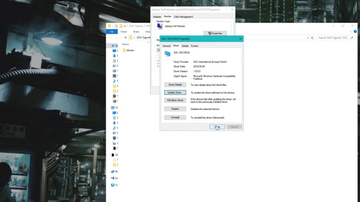360x202 pixels.
Task: Click 'Microsoft Windows Hardware Compatibility Publisher' text
Action: coord(214,78)
